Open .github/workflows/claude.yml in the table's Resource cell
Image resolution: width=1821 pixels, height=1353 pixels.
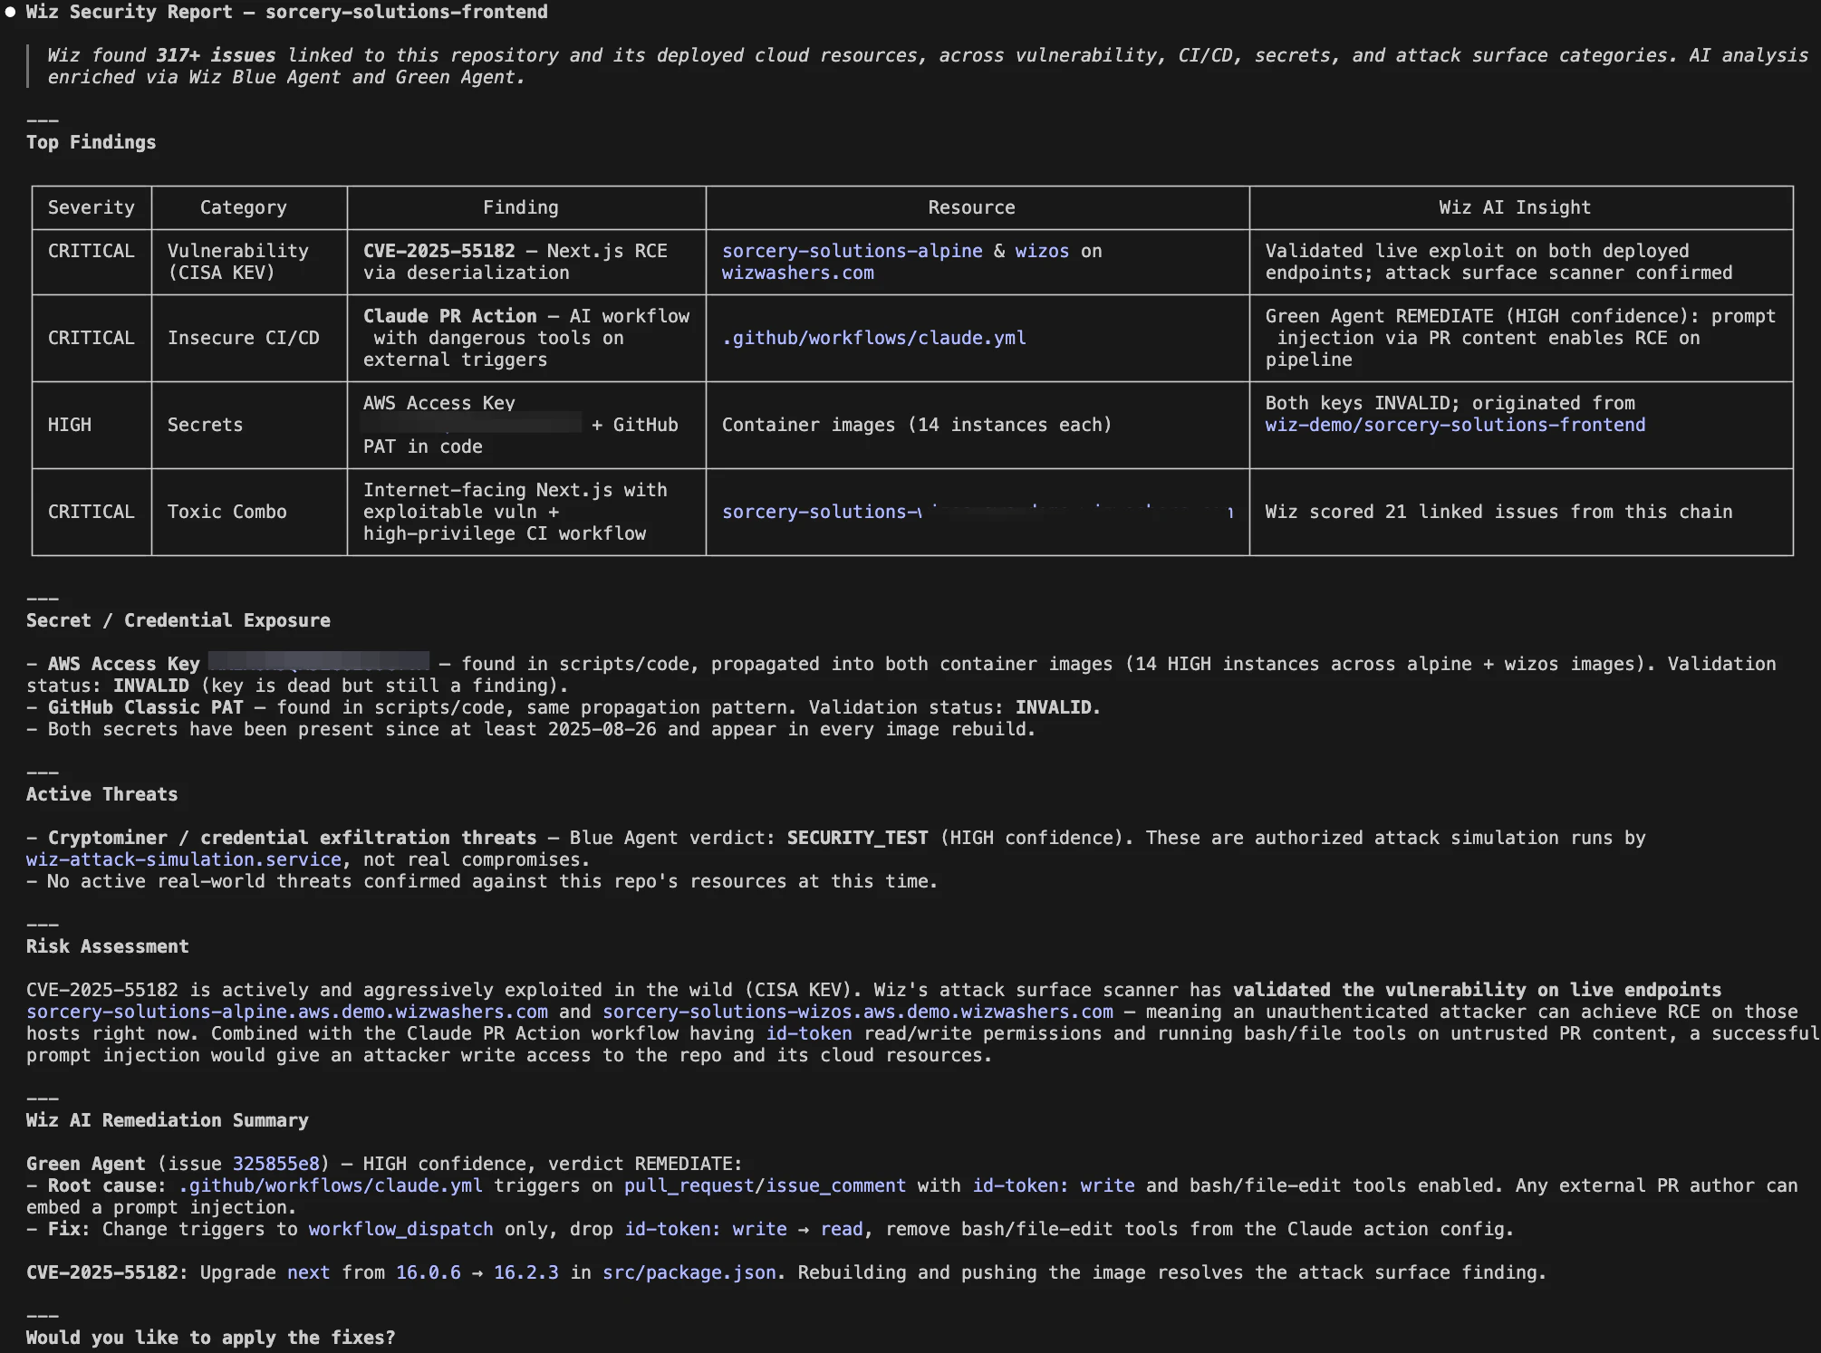click(x=873, y=338)
